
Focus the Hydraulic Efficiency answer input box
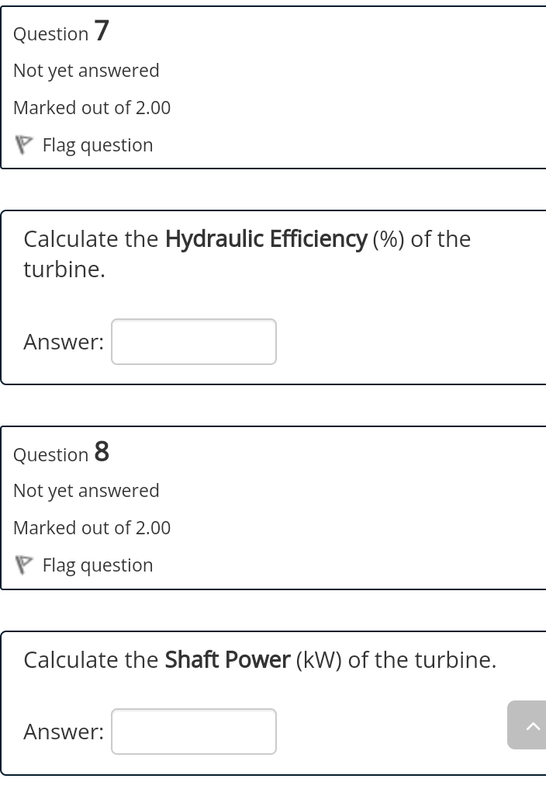(194, 342)
